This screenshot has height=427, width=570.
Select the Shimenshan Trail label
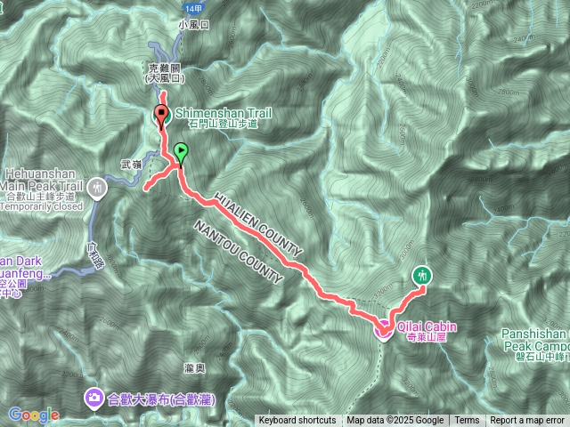click(x=224, y=118)
